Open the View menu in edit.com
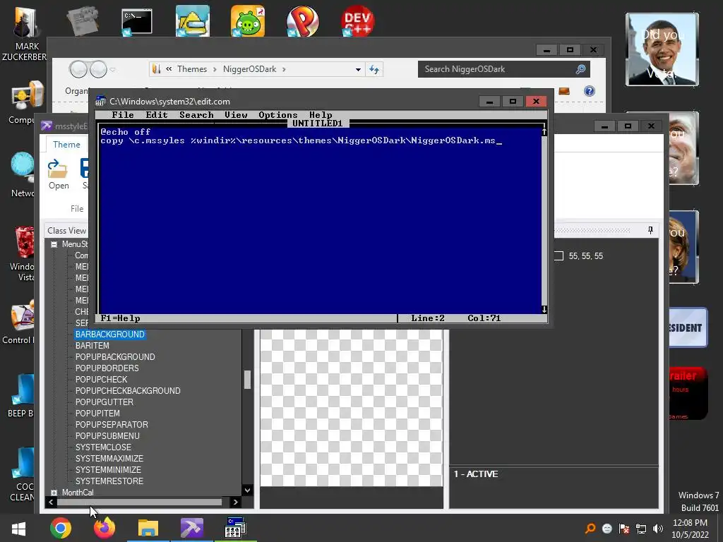The width and height of the screenshot is (723, 542). tap(236, 115)
